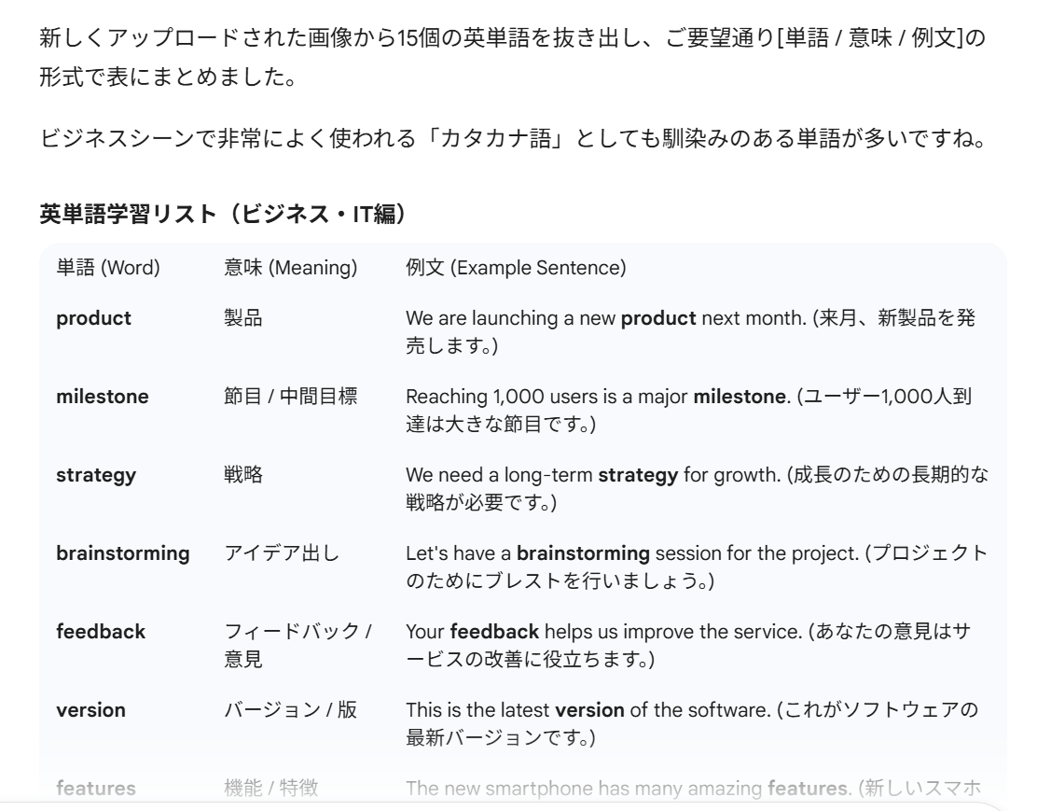Click the "brainstorming" entry in Word column
Image resolution: width=1051 pixels, height=811 pixels.
(x=123, y=552)
